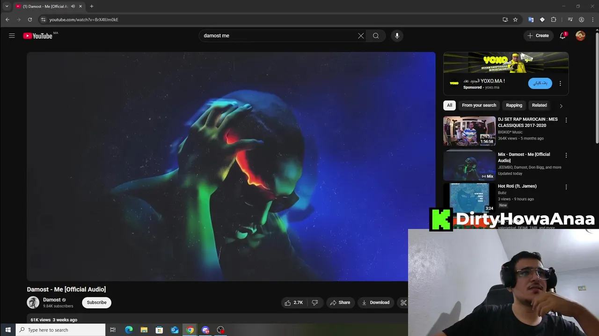
Task: Click the Create button
Action: click(x=538, y=35)
